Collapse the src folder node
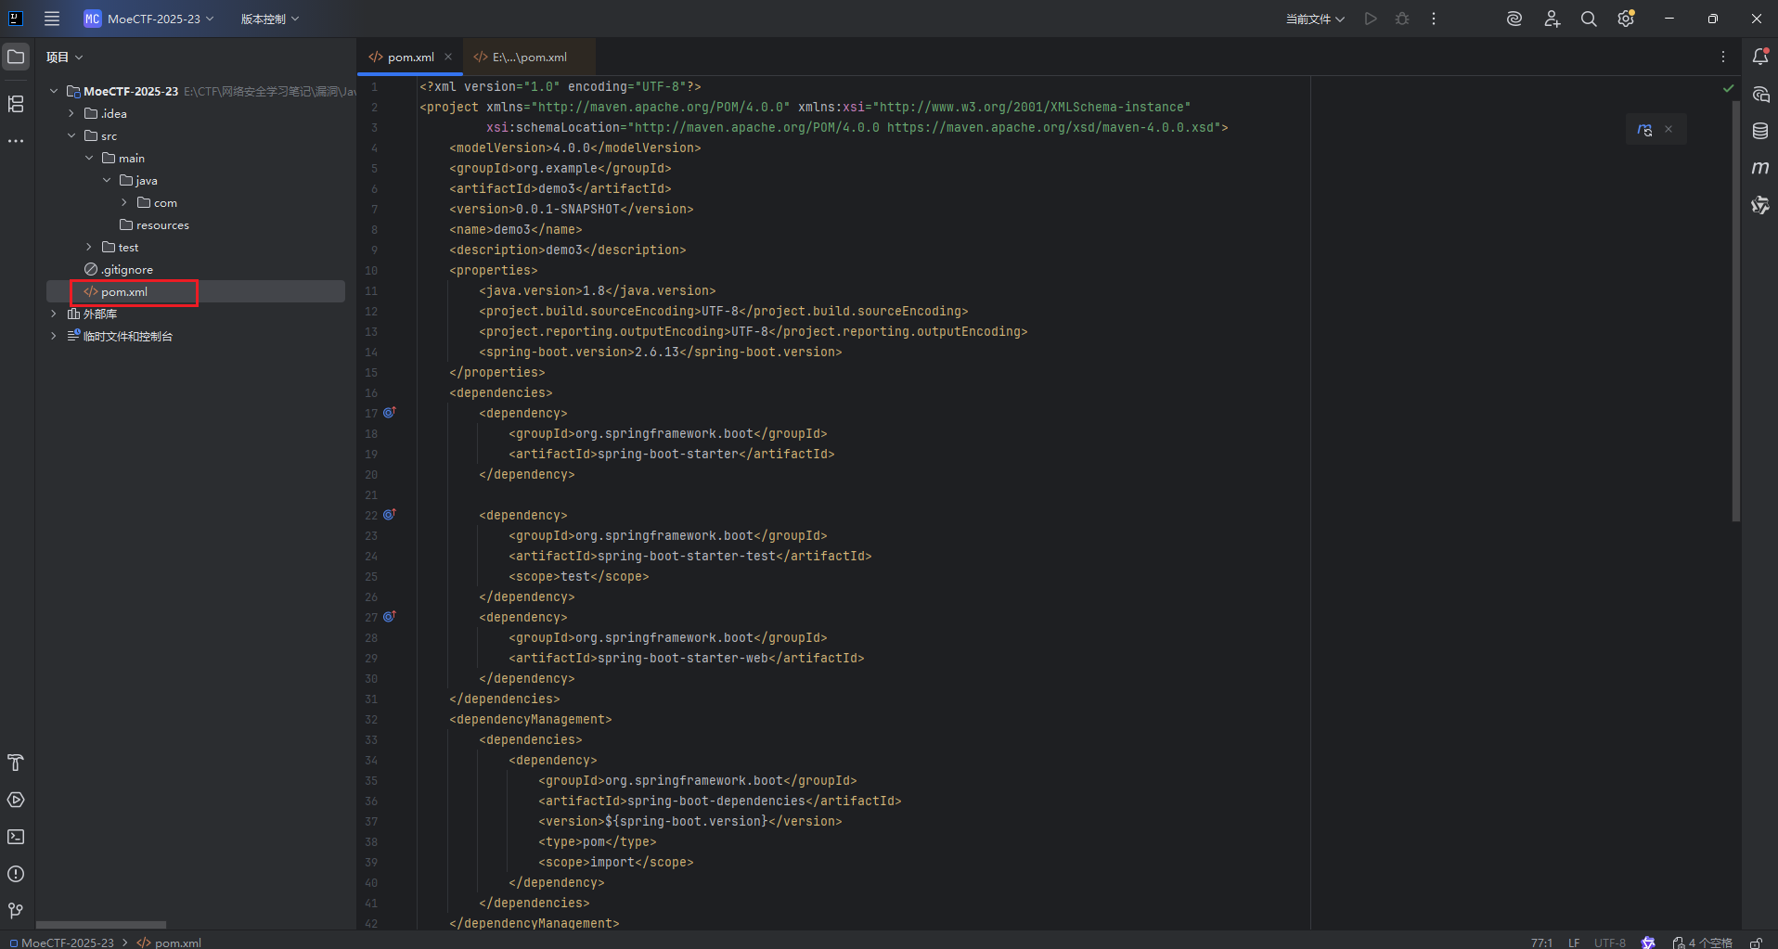The width and height of the screenshot is (1778, 949). (71, 135)
